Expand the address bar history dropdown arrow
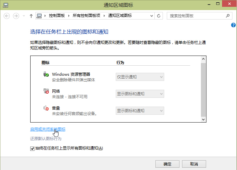The image size is (237, 170). pos(151,16)
